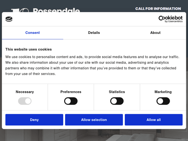Click the Allow selection button
The image size is (188, 141).
(94, 120)
